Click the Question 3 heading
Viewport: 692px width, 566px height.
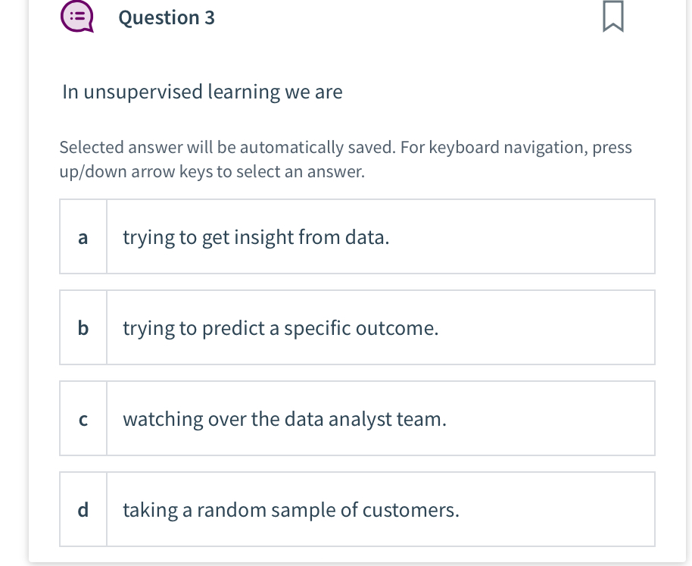click(167, 17)
